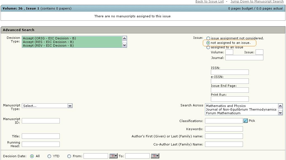Choose 'assigned to an issue' radio button

pyautogui.click(x=208, y=47)
